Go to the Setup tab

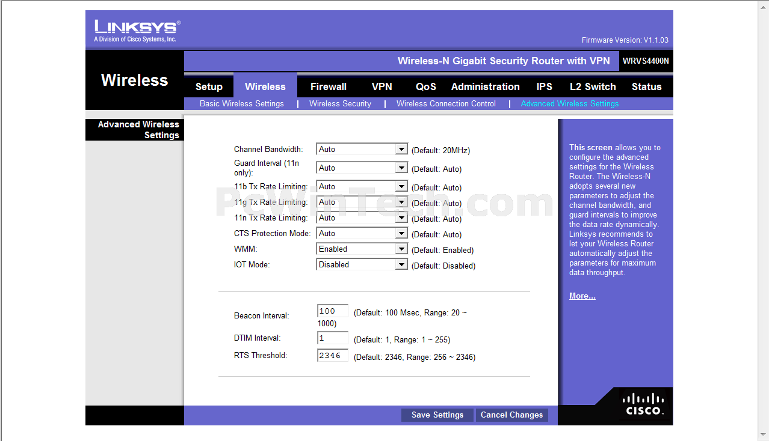point(209,87)
